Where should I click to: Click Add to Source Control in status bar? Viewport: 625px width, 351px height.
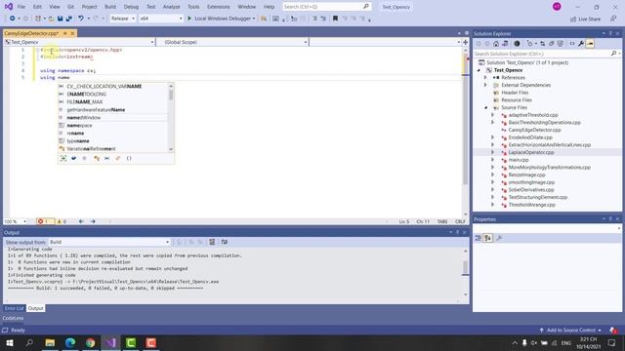pyautogui.click(x=570, y=331)
